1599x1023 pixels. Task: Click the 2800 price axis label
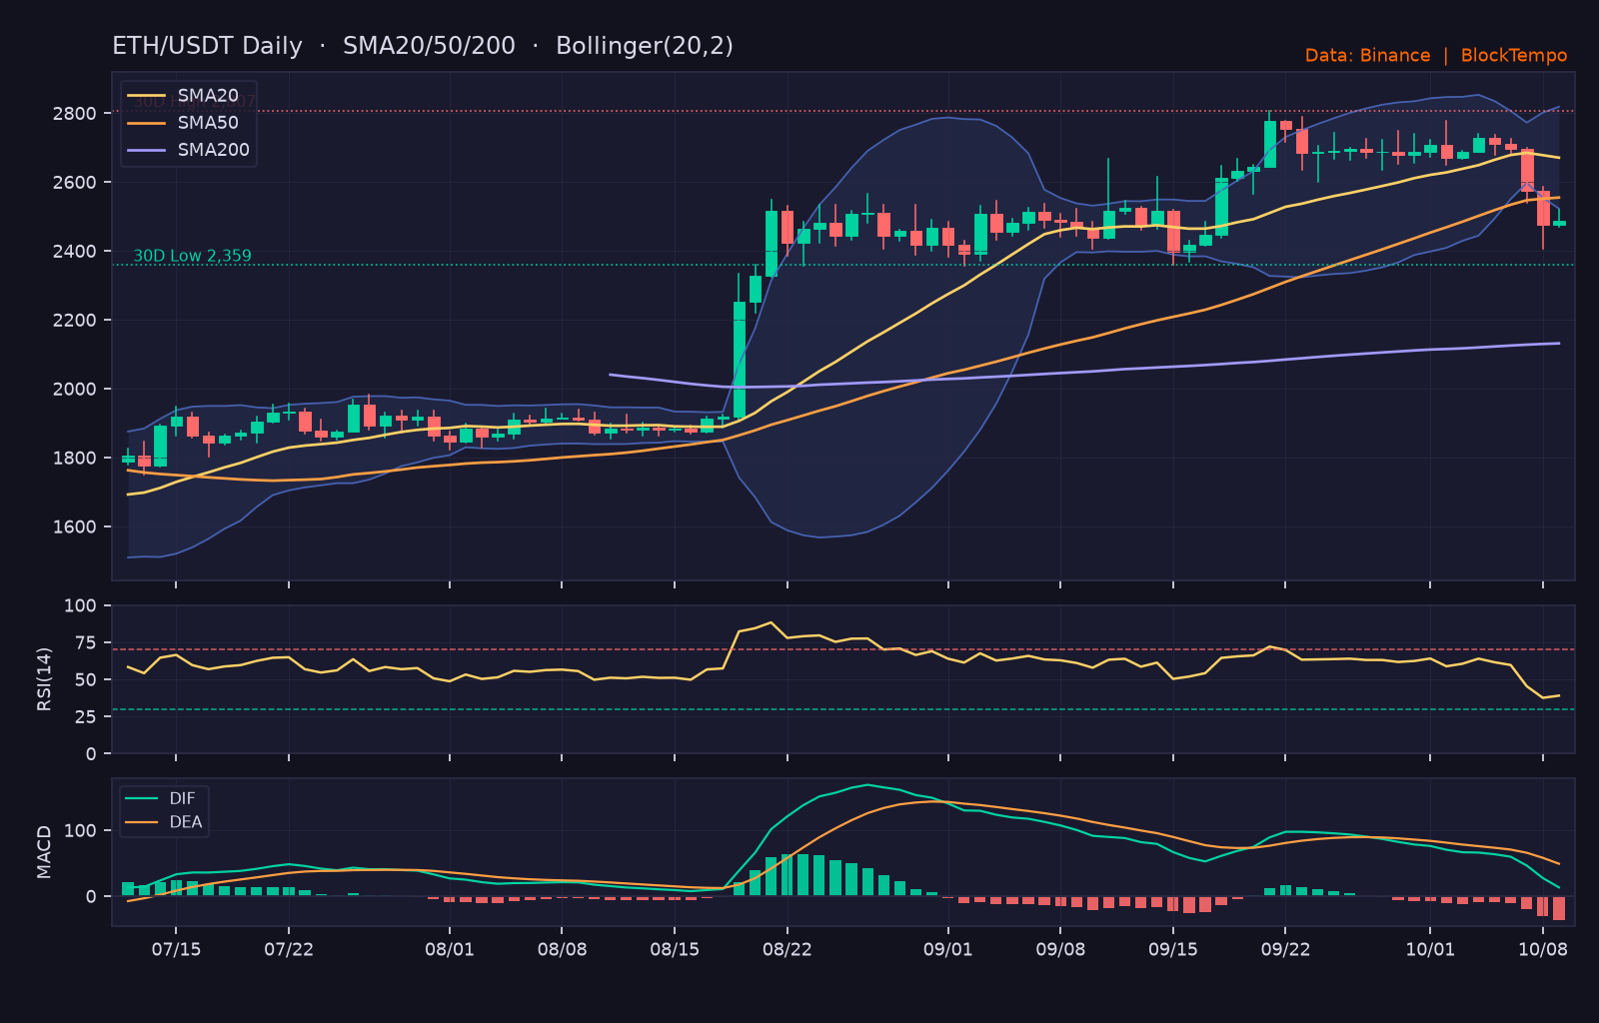coord(75,113)
